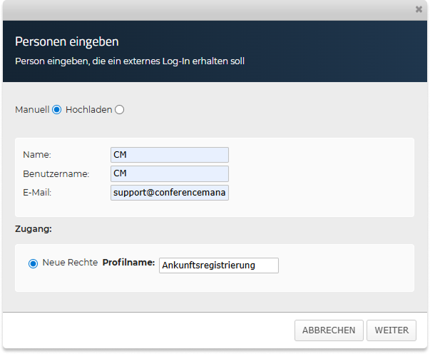The width and height of the screenshot is (430, 354).
Task: Edit the Profilname field showing Ankunftsregistrierung
Action: click(x=218, y=265)
